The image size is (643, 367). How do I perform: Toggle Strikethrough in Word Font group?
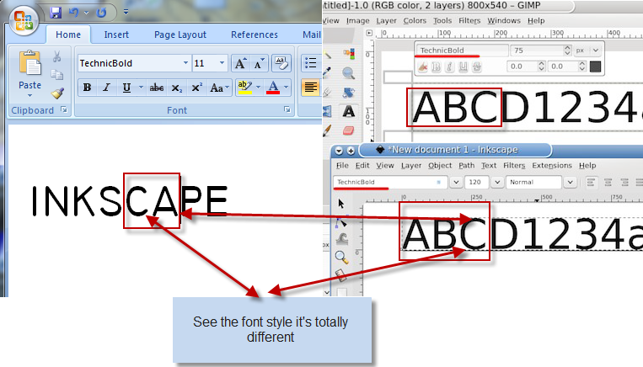(156, 88)
